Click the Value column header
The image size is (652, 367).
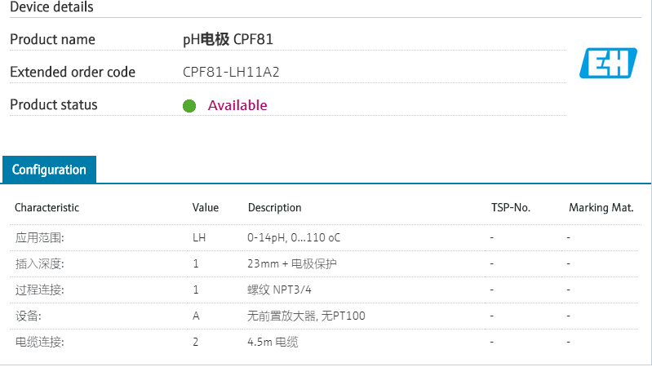pyautogui.click(x=206, y=208)
